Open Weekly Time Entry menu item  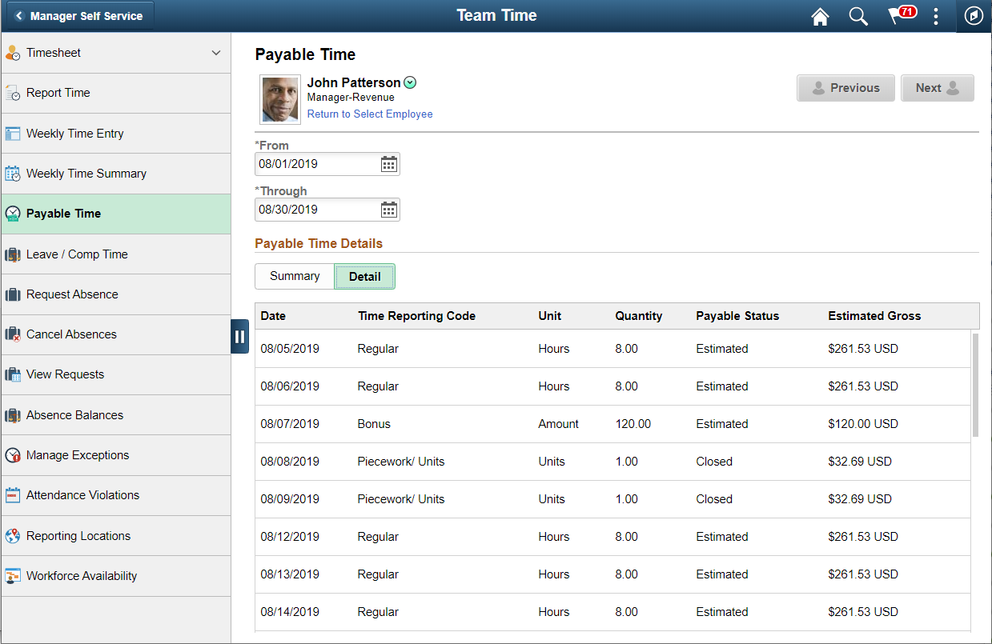tap(116, 134)
